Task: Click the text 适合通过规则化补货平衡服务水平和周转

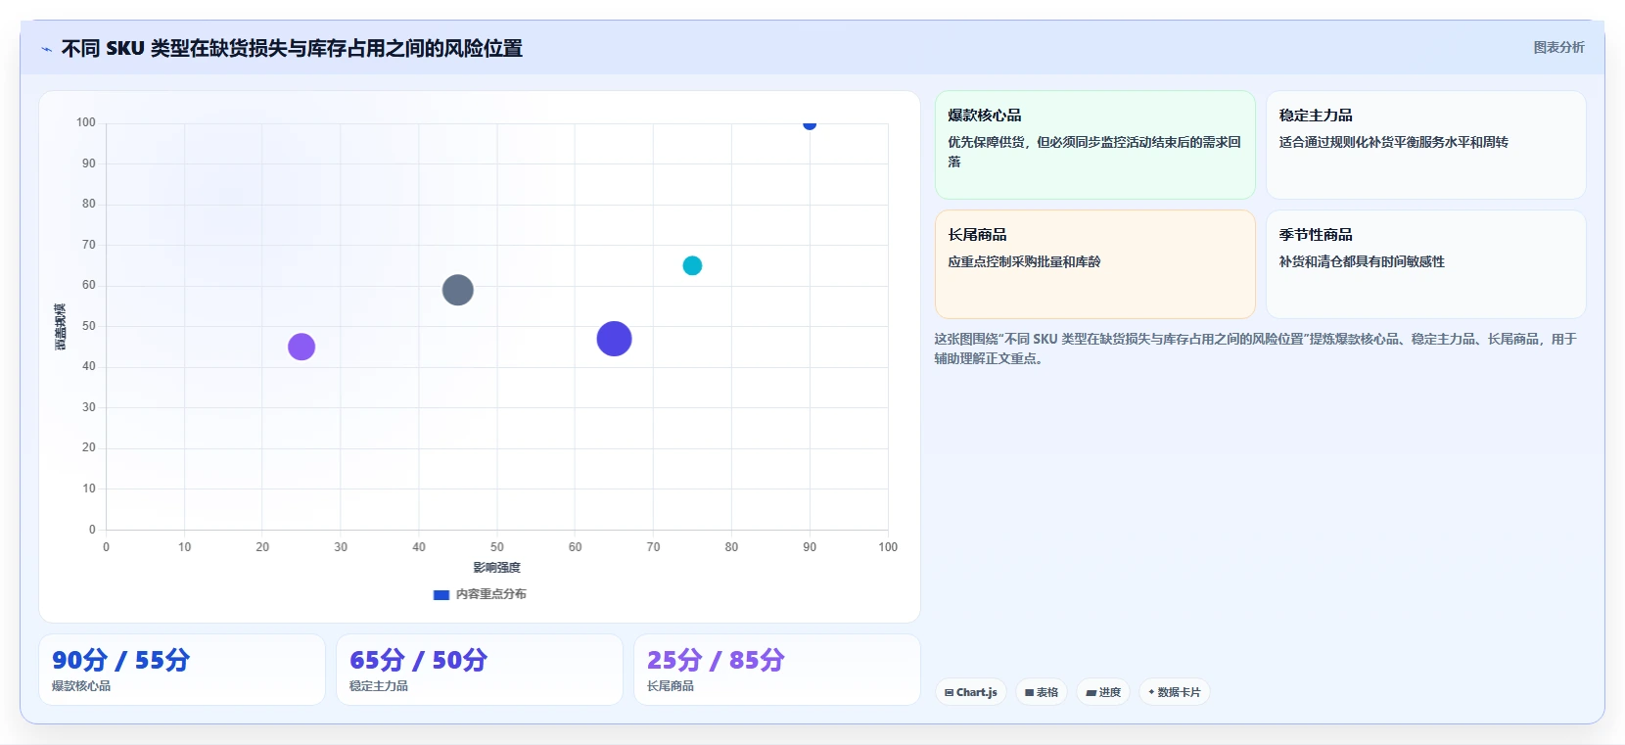Action: click(1393, 142)
